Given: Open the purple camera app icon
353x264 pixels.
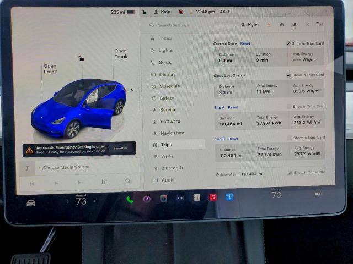Looking at the screenshot, I should (x=147, y=199).
